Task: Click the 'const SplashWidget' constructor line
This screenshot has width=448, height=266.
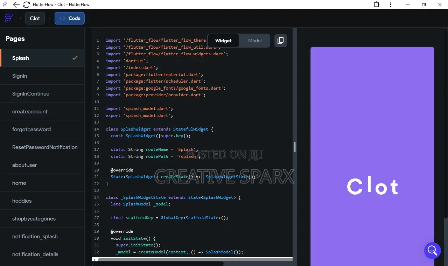Action: click(x=150, y=136)
